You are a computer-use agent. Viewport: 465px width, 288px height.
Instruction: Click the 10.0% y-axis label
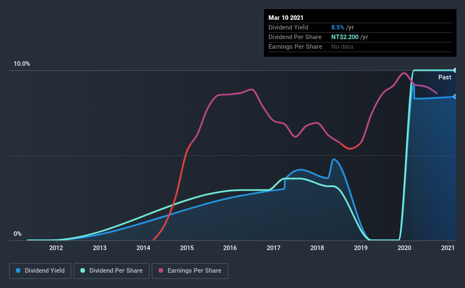click(22, 64)
